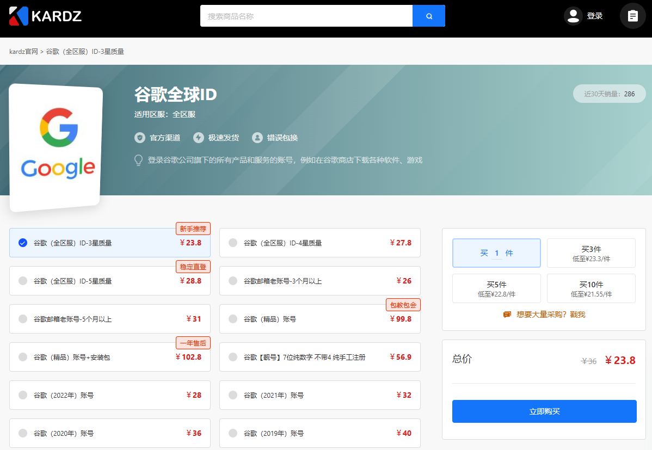The height and width of the screenshot is (450, 652).
Task: Go to kardz官网 breadcrumb link
Action: pos(24,52)
